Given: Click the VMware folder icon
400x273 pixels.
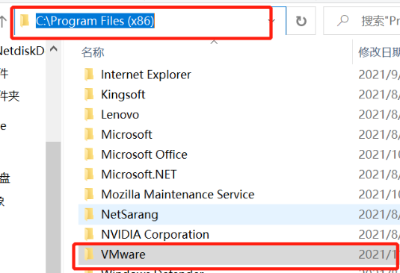Looking at the screenshot, I should point(89,254).
